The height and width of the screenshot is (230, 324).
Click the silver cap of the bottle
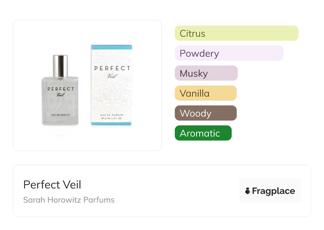pos(60,66)
